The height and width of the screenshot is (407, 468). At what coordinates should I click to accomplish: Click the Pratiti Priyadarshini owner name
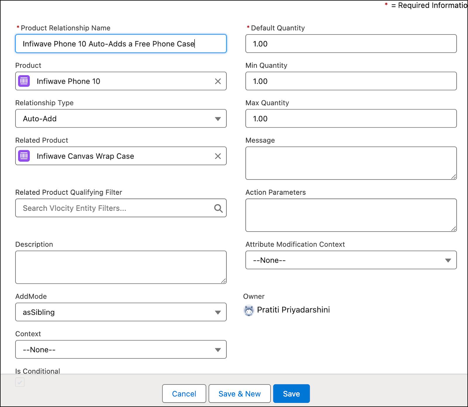293,310
